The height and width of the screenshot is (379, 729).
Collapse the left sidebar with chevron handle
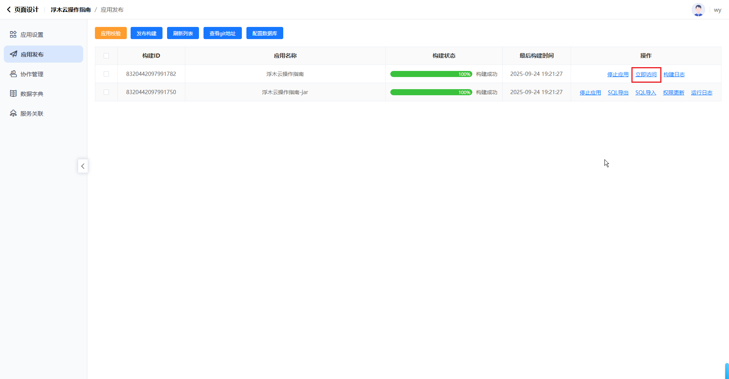83,166
